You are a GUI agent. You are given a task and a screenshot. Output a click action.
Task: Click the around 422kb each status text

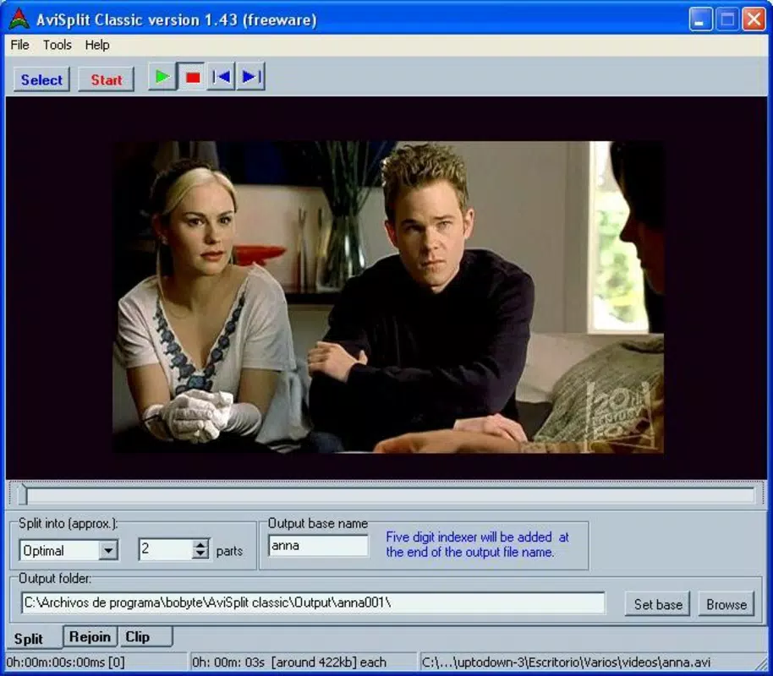pos(289,662)
